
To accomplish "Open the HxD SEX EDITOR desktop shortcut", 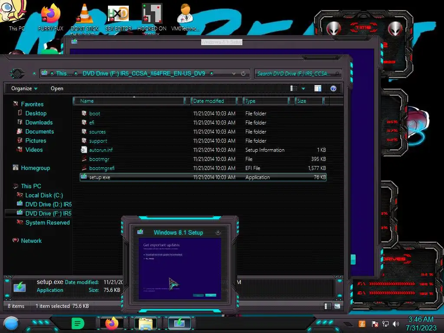I will [118, 17].
